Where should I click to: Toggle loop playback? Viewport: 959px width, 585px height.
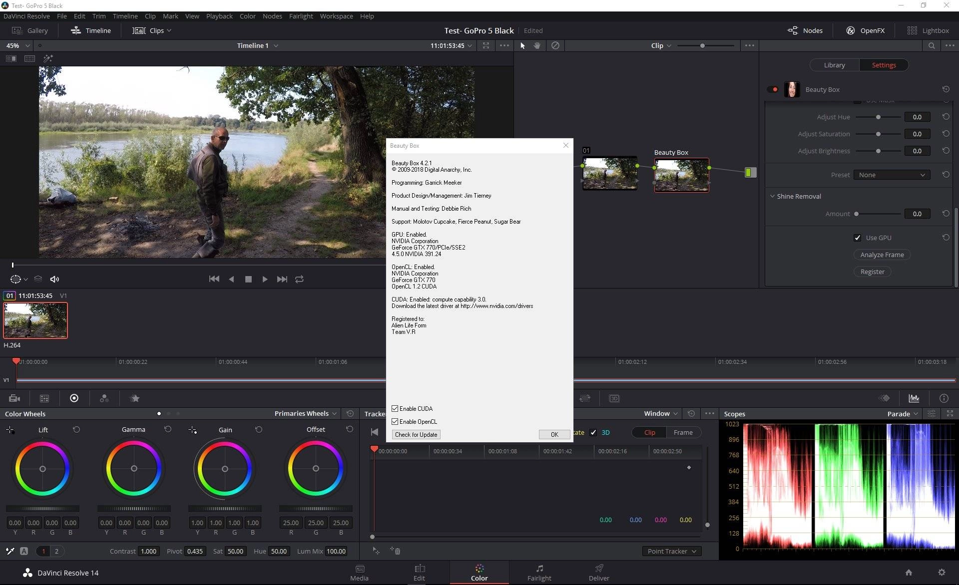[x=299, y=279]
